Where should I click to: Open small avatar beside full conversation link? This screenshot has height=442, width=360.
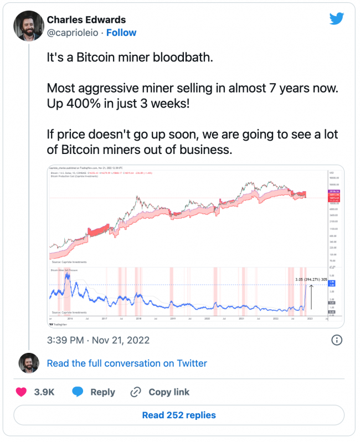pyautogui.click(x=29, y=363)
